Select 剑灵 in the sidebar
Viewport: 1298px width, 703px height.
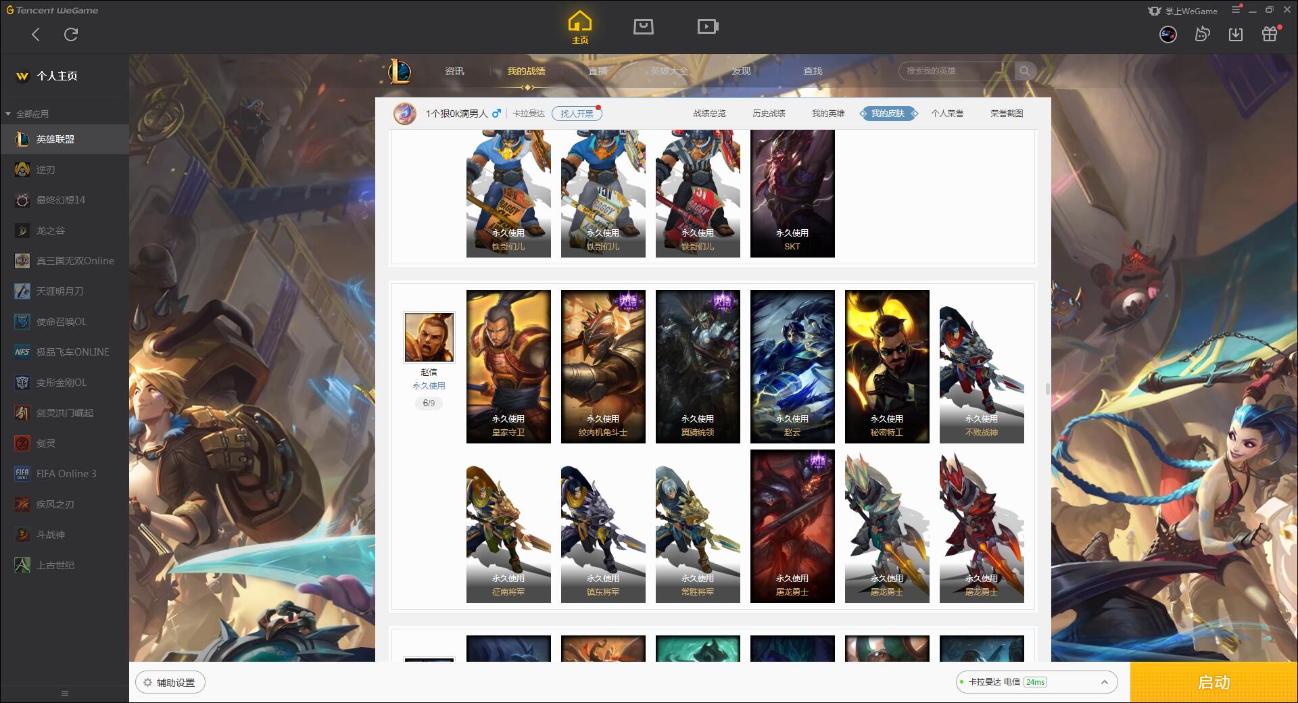[x=64, y=443]
